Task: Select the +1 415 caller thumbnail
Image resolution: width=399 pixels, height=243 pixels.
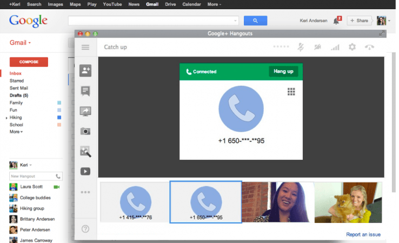Action: coord(135,202)
